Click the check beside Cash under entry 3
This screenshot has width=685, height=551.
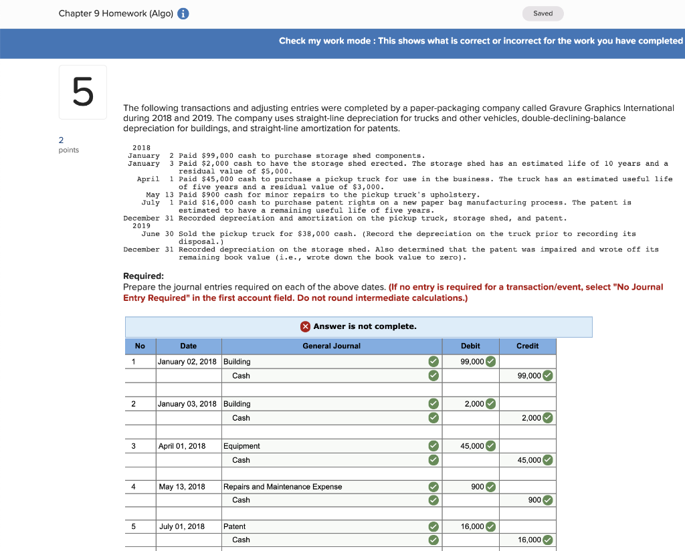433,460
